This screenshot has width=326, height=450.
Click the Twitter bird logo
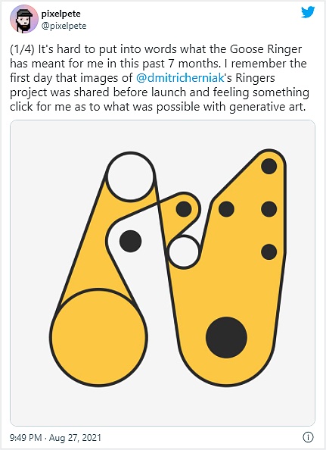click(x=308, y=12)
